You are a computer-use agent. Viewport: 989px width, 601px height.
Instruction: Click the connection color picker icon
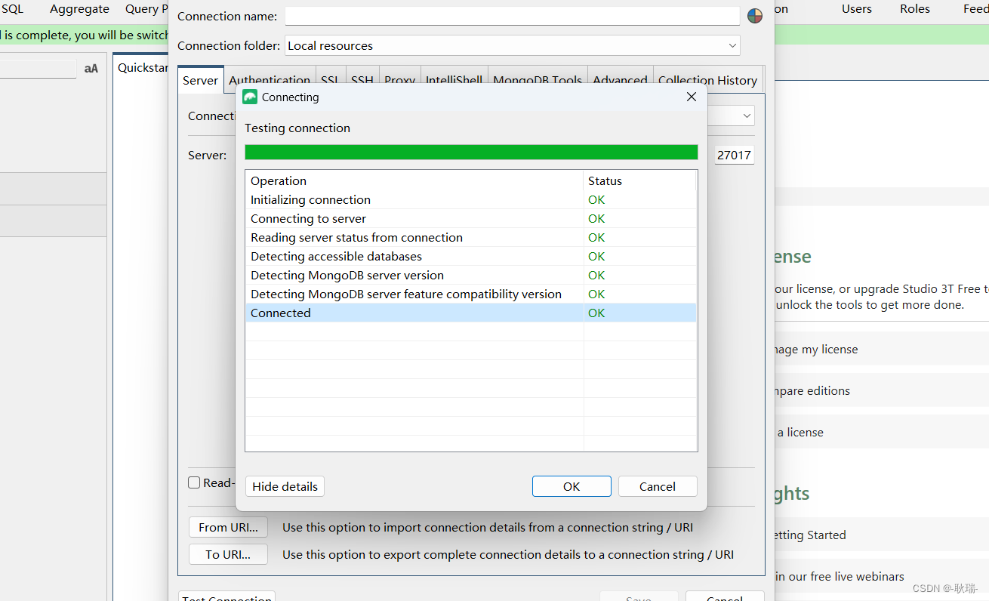(755, 16)
